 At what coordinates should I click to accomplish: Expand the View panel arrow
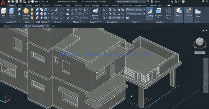click(138, 22)
